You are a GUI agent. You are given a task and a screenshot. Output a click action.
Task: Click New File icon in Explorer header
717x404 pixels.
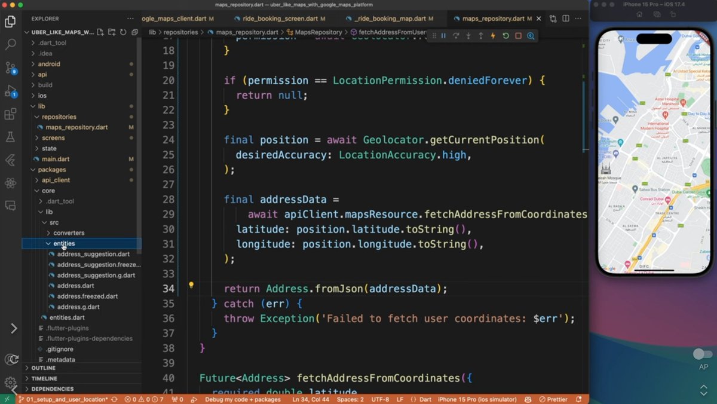click(x=100, y=32)
